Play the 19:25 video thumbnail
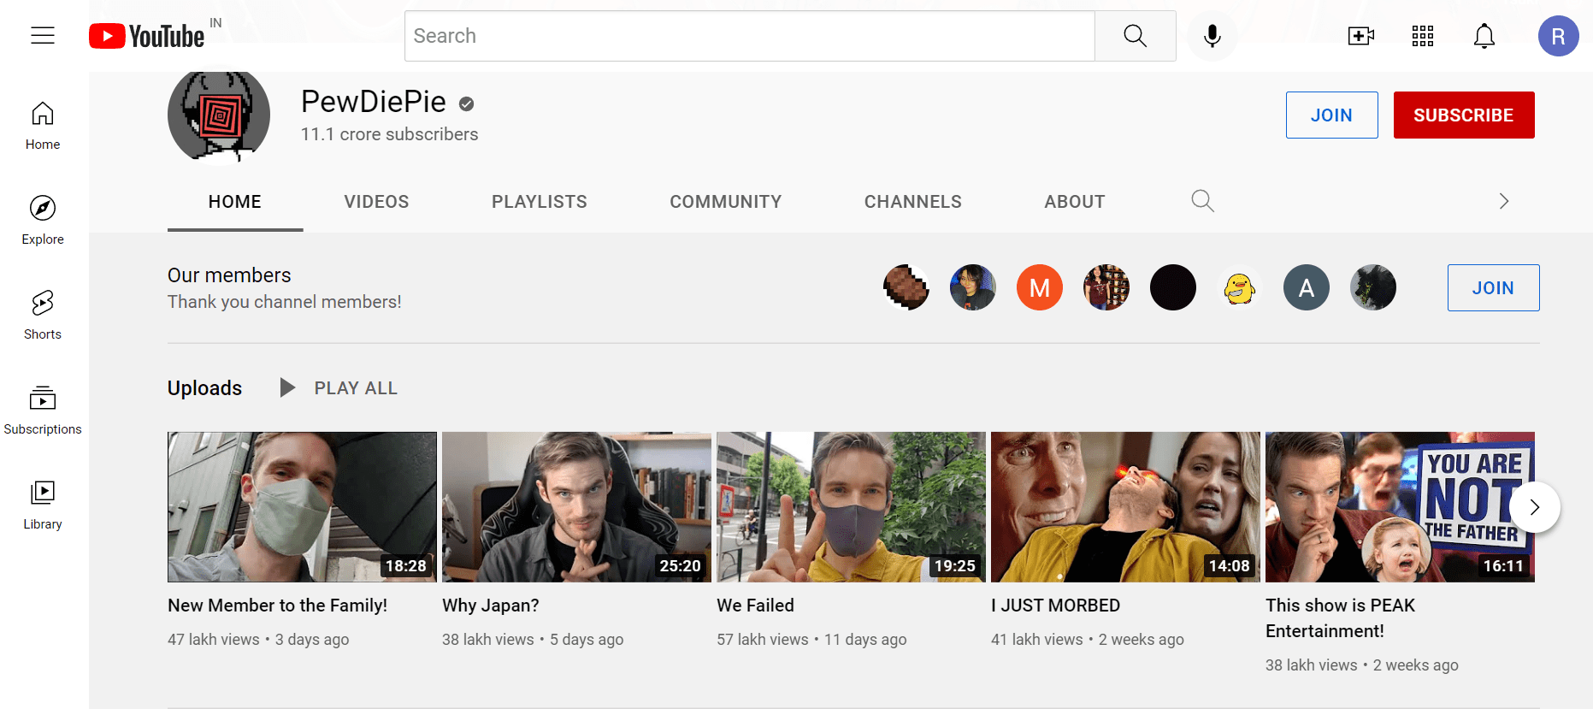This screenshot has height=709, width=1593. tap(851, 507)
